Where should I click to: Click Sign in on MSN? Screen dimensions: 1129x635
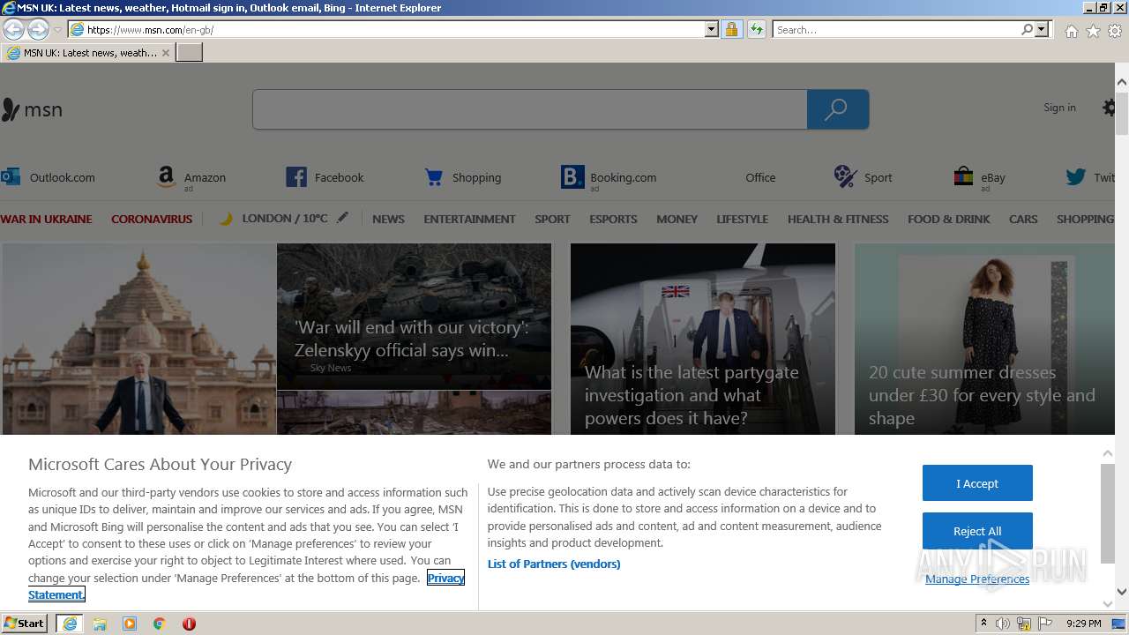point(1059,108)
